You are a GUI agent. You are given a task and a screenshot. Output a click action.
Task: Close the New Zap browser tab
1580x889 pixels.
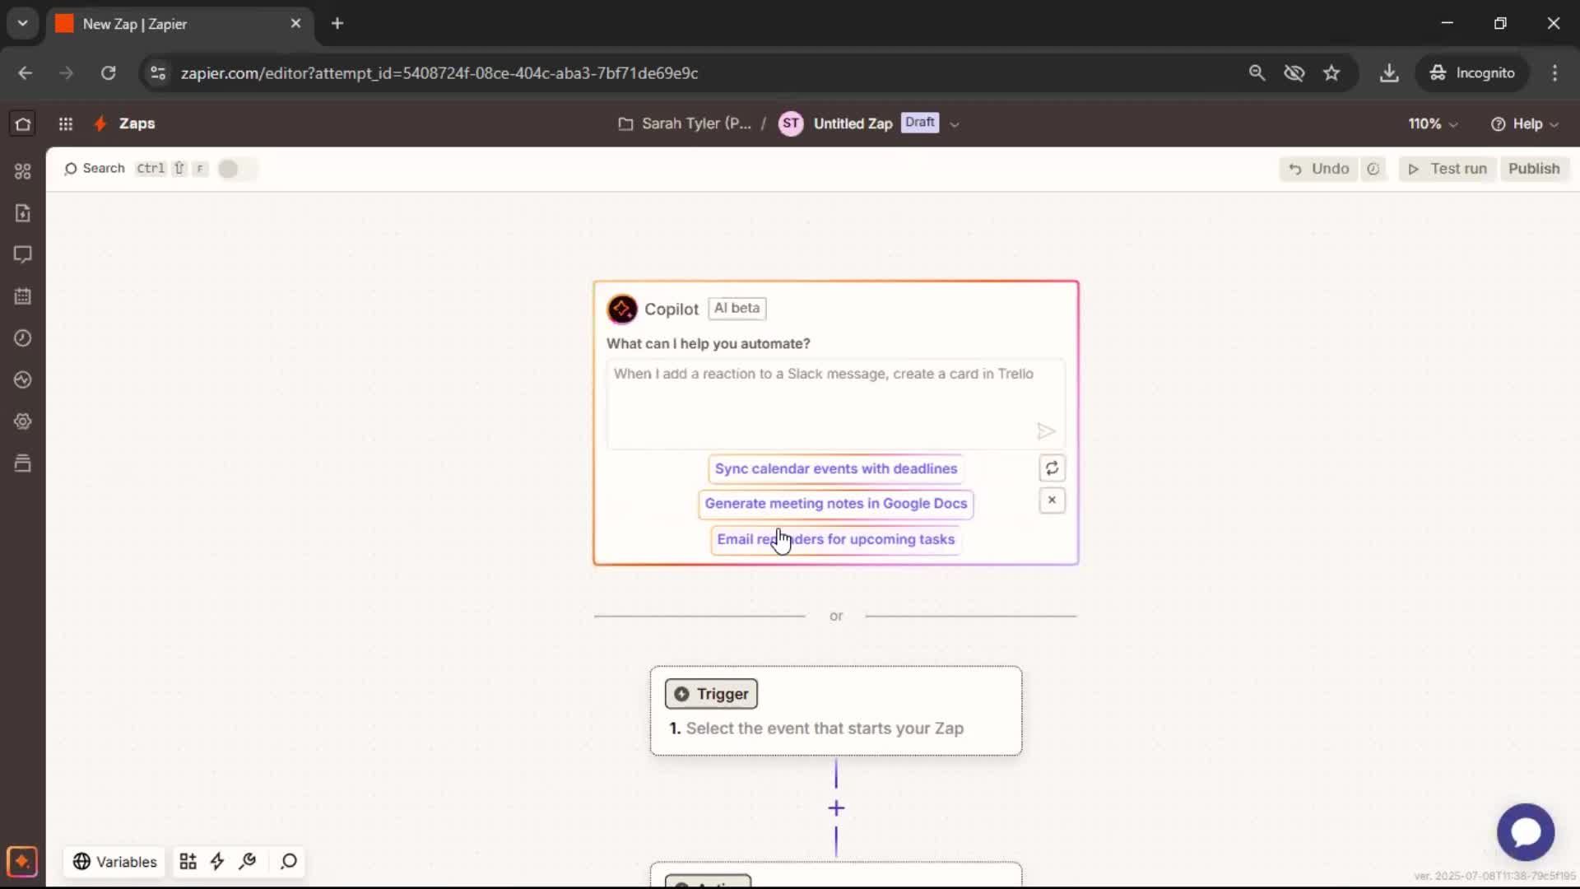click(x=295, y=24)
